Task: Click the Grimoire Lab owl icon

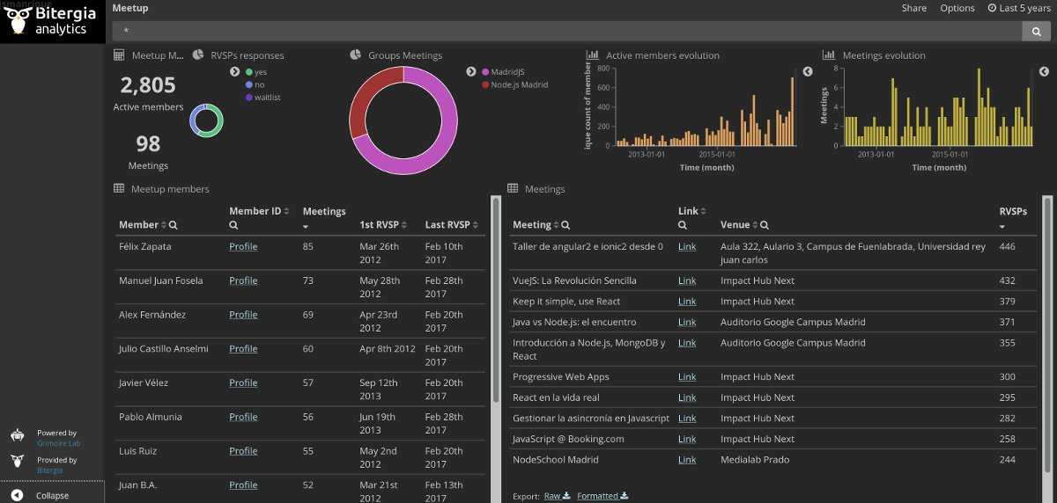Action: click(x=18, y=436)
